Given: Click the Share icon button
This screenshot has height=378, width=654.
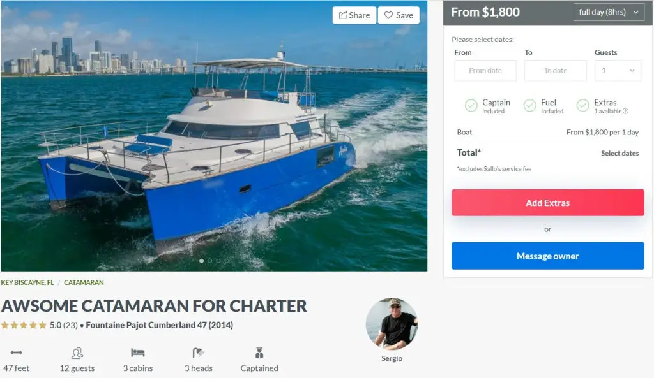Looking at the screenshot, I should pyautogui.click(x=354, y=15).
